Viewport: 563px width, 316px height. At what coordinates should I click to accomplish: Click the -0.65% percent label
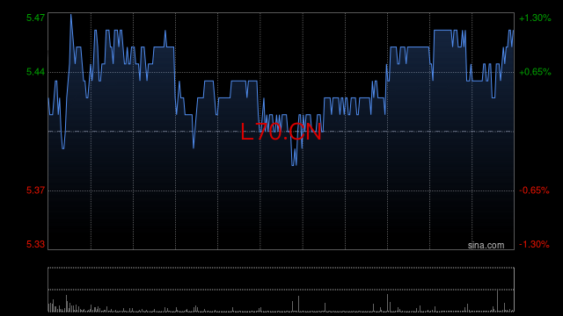(x=534, y=190)
